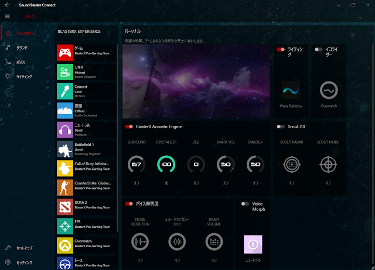Open the Voice section
This screenshot has height=270, width=375.
pyautogui.click(x=28, y=62)
